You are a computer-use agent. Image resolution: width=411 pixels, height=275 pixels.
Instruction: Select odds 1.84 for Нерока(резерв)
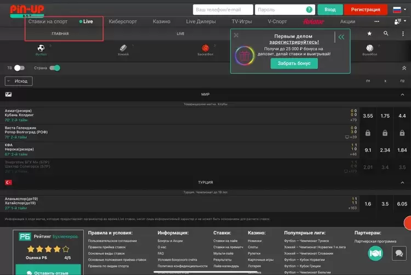pos(402,150)
